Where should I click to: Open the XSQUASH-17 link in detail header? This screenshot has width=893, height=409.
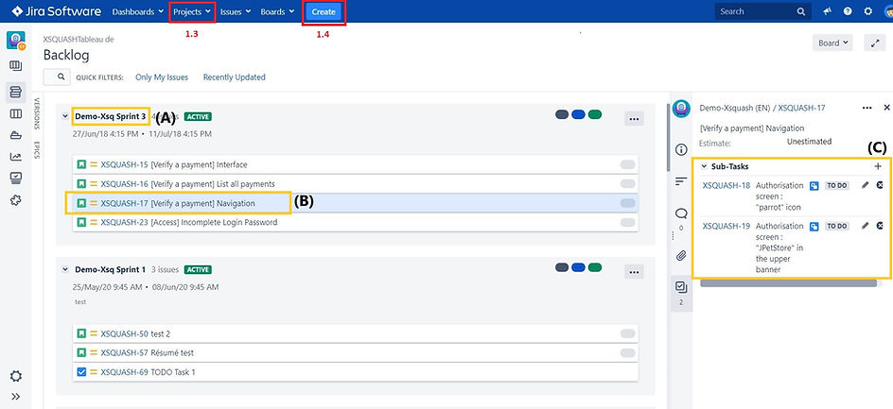(802, 108)
